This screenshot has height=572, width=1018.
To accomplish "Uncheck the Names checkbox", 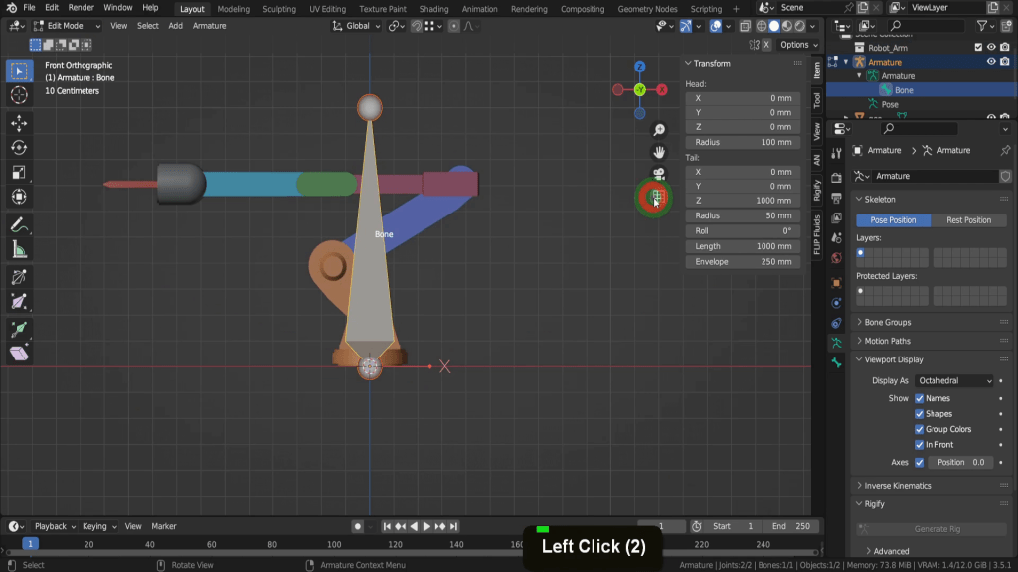I will [x=919, y=398].
